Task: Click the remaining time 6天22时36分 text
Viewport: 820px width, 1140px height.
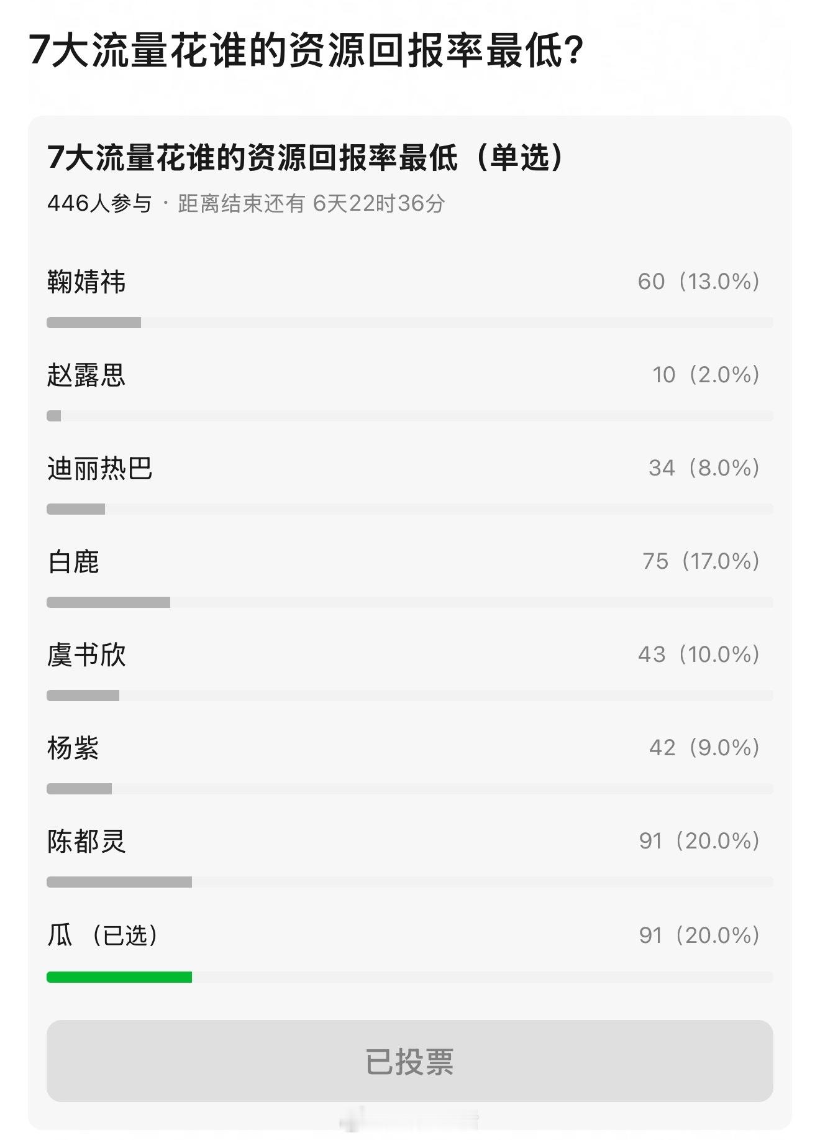Action: click(379, 203)
